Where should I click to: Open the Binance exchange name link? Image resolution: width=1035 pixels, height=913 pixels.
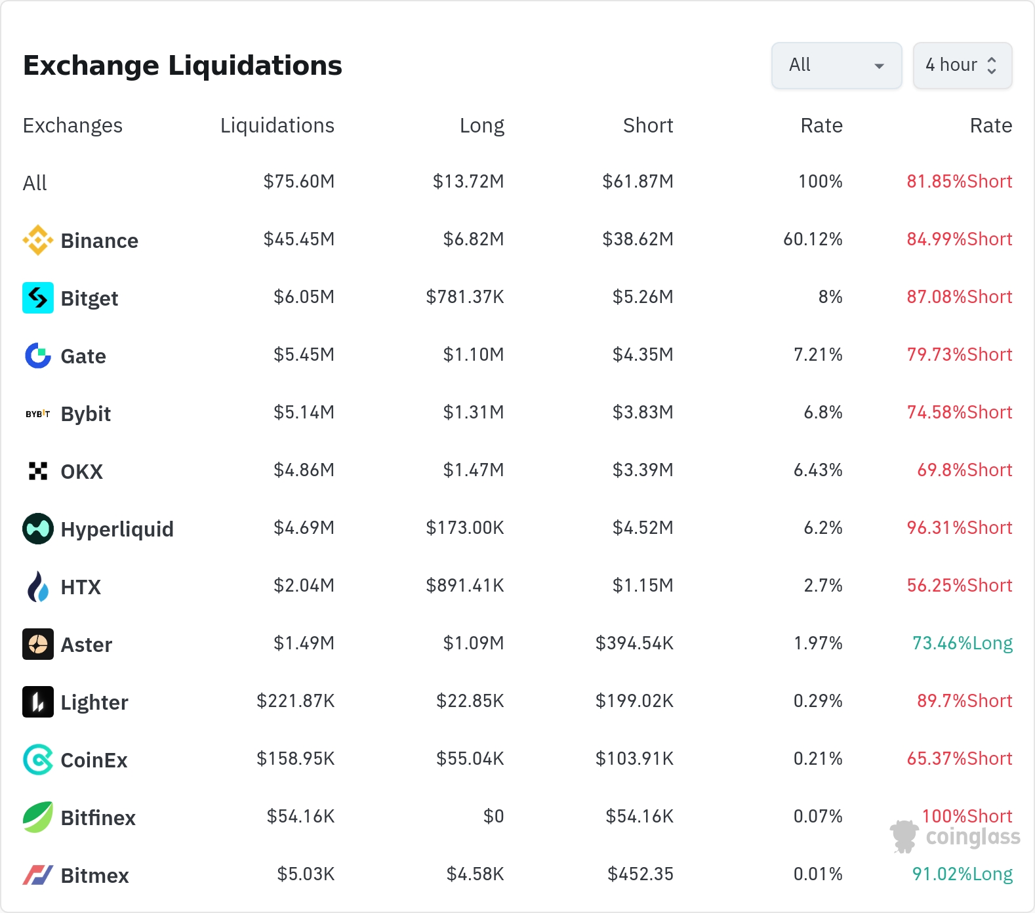coord(100,241)
